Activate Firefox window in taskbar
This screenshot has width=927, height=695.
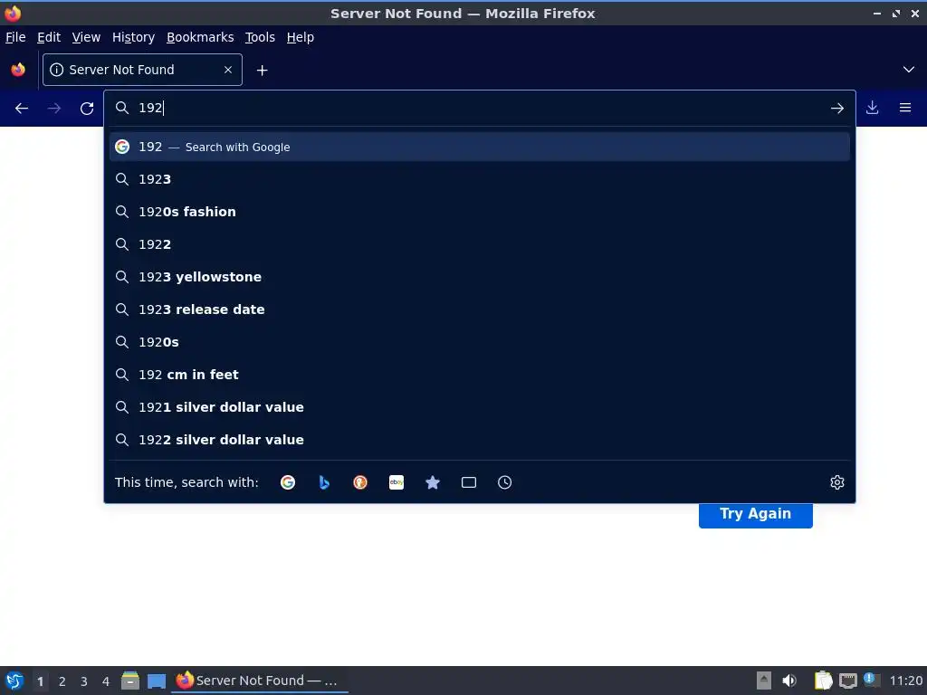260,681
